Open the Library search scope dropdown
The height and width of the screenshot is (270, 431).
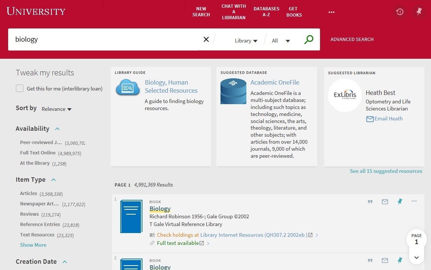pyautogui.click(x=246, y=41)
